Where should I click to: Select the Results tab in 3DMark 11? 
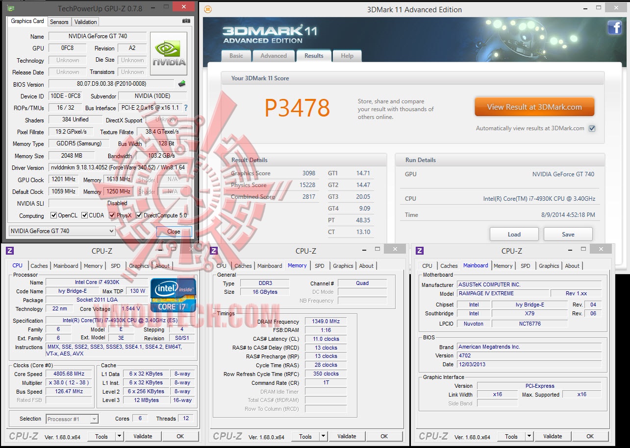[314, 56]
